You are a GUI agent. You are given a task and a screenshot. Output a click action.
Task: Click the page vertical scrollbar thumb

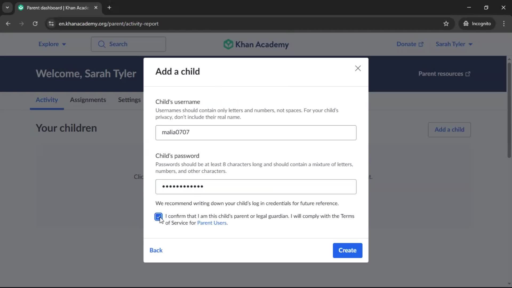coord(509,110)
